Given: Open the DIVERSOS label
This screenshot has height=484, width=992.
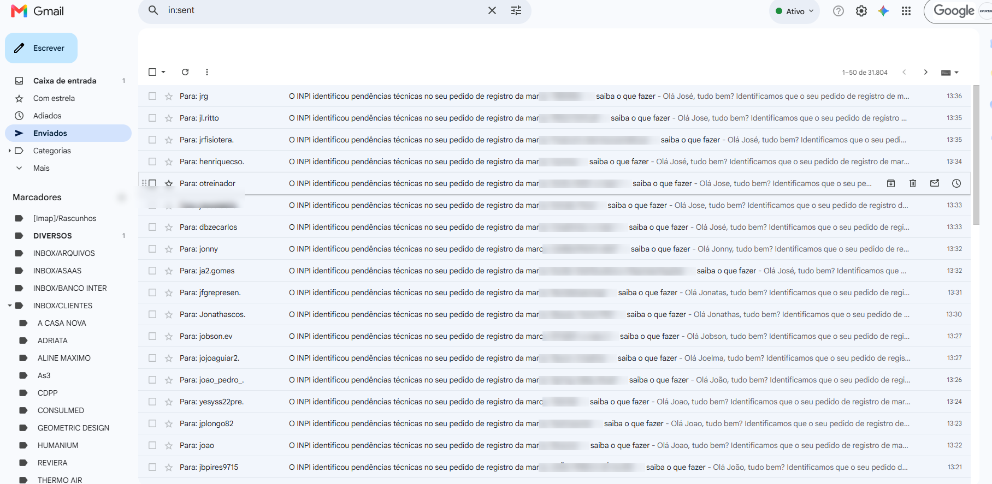Looking at the screenshot, I should pos(52,236).
